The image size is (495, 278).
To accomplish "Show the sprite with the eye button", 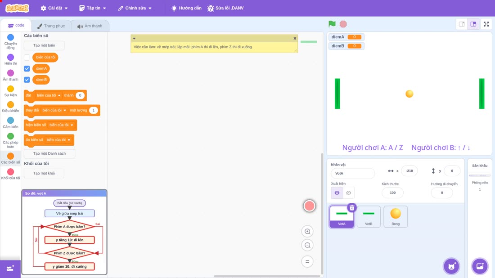I will pyautogui.click(x=337, y=193).
